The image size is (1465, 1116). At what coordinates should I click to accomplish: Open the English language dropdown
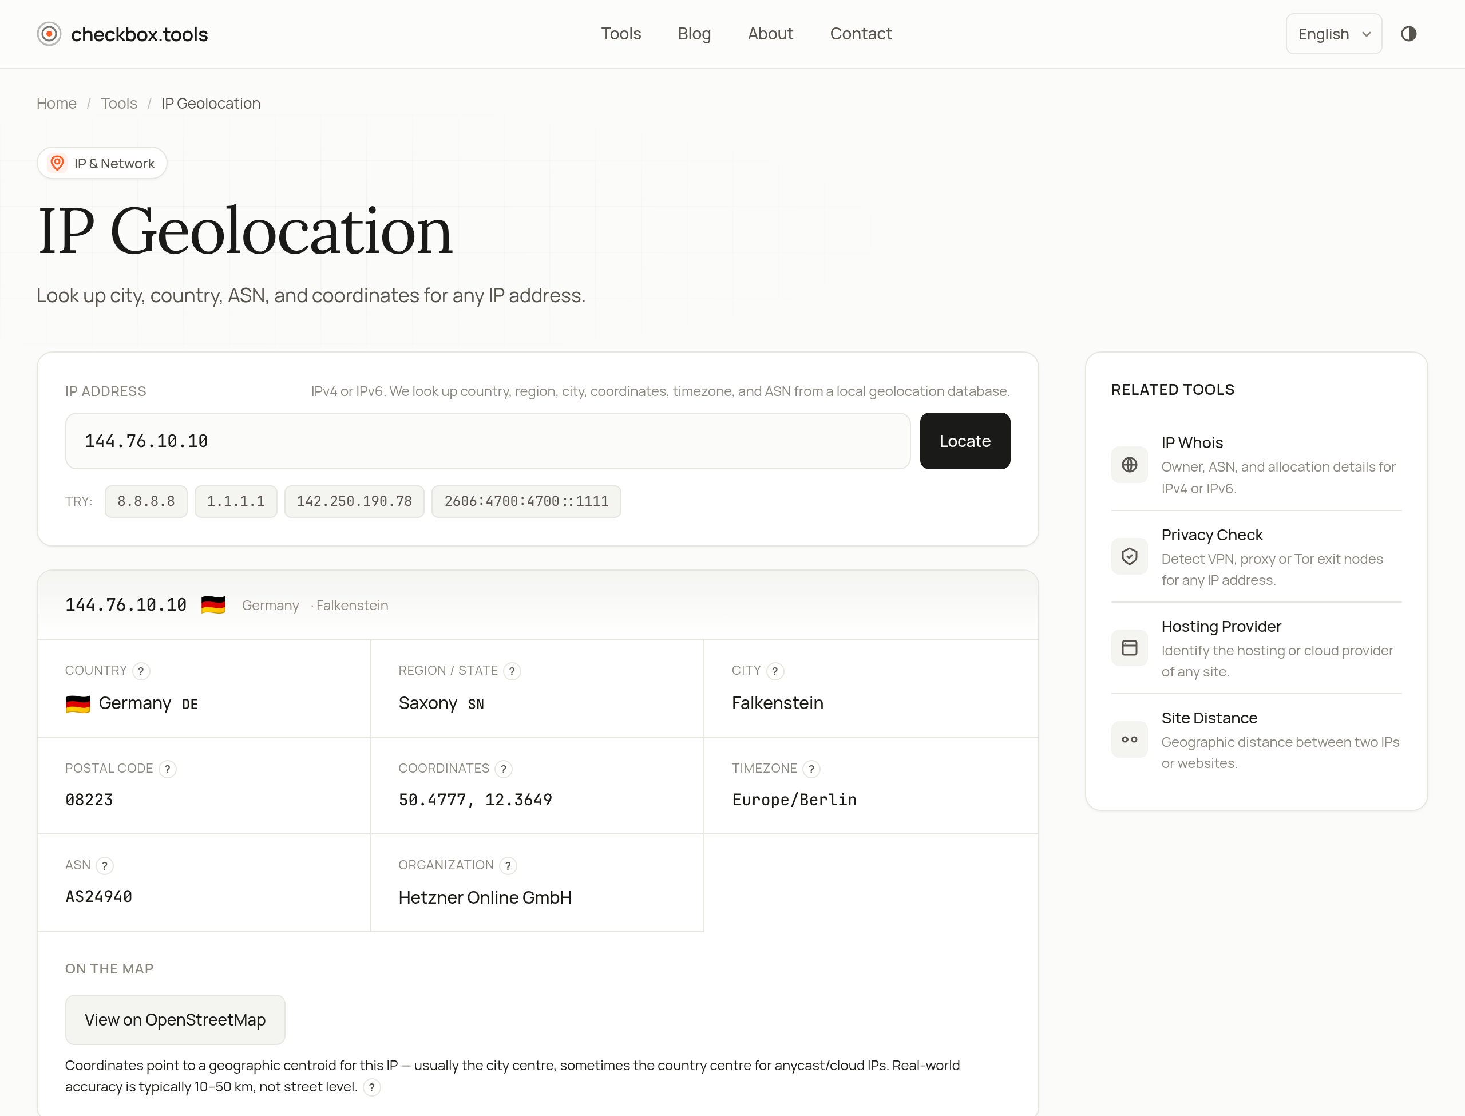(x=1333, y=34)
